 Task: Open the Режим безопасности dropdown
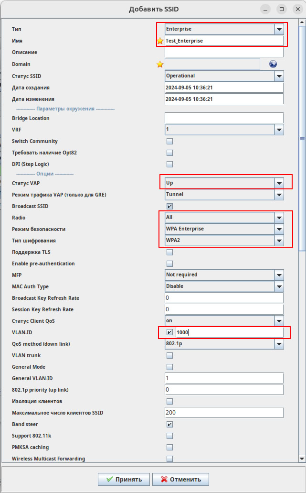pyautogui.click(x=279, y=229)
